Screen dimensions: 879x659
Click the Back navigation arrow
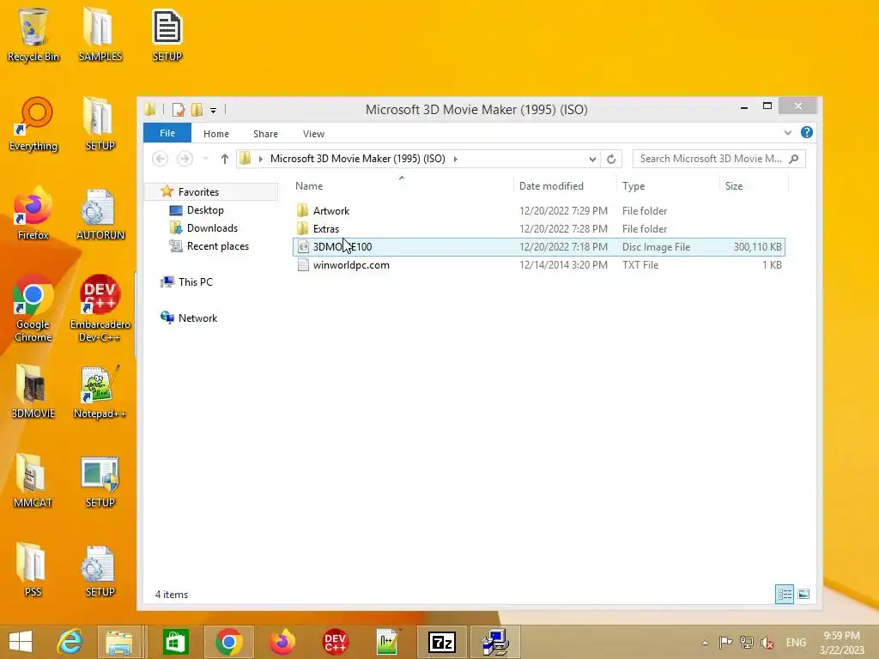point(161,159)
